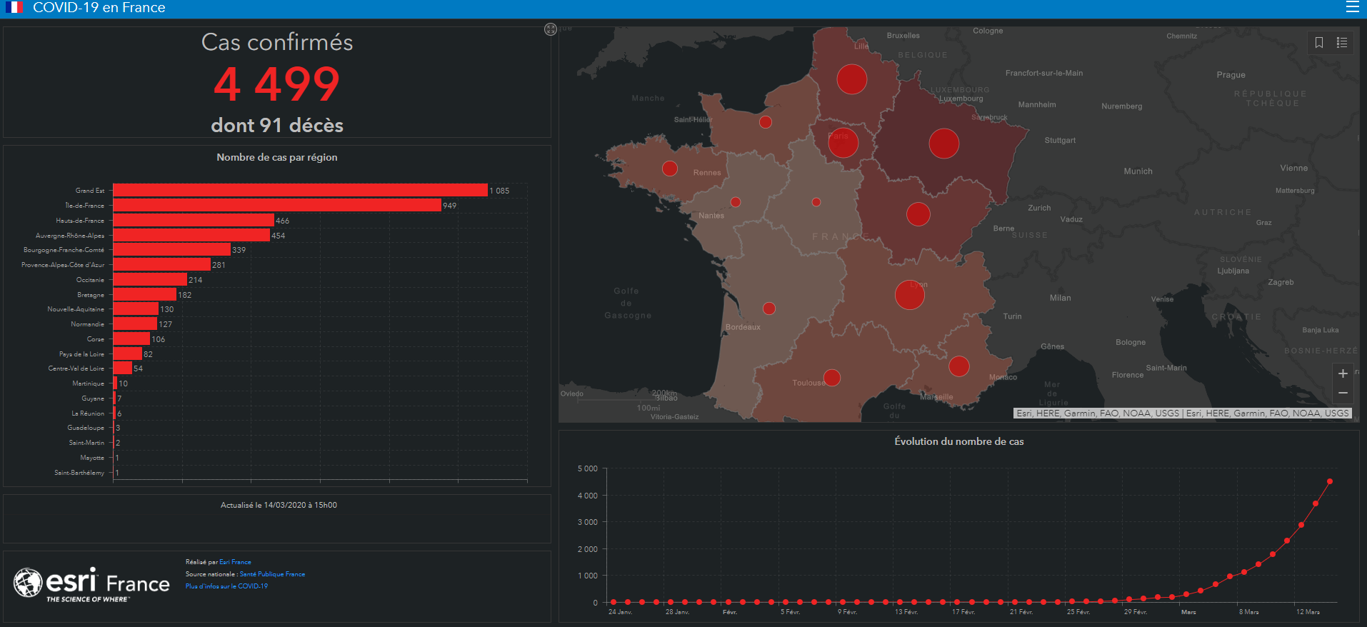The width and height of the screenshot is (1367, 627).
Task: Open the Santé Publique France link
Action: click(x=272, y=574)
